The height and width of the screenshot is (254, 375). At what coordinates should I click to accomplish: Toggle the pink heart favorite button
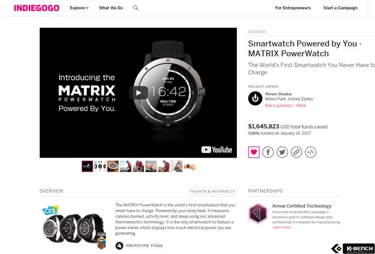click(x=254, y=152)
